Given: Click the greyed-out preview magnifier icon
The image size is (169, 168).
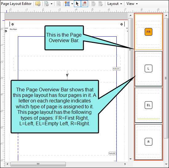Looking at the screenshot, I should coord(58,4).
